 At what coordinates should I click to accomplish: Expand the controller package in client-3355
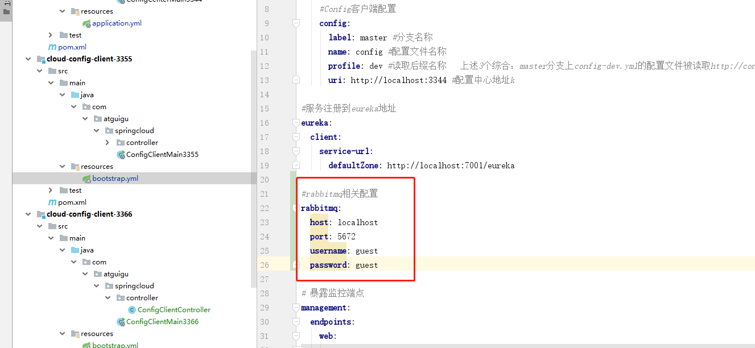(x=108, y=143)
